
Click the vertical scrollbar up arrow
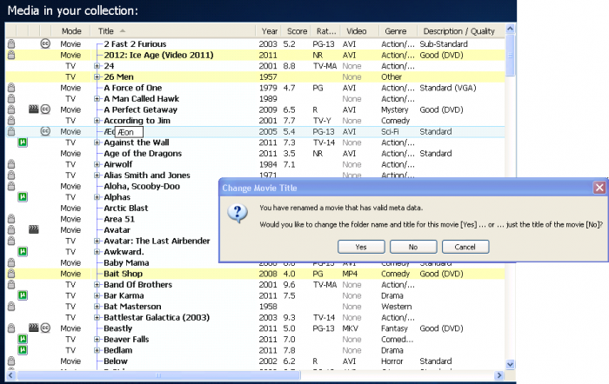coord(511,29)
